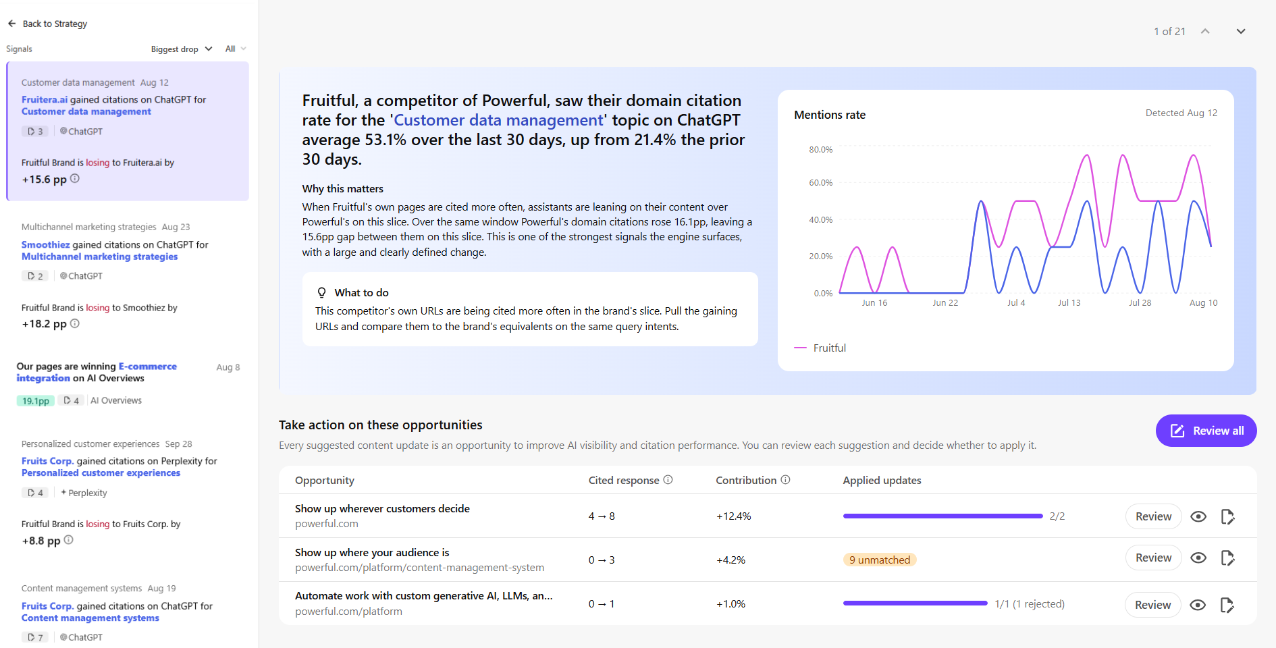Click Review for Show up wherever customers decide
The width and height of the screenshot is (1276, 648).
pyautogui.click(x=1153, y=516)
